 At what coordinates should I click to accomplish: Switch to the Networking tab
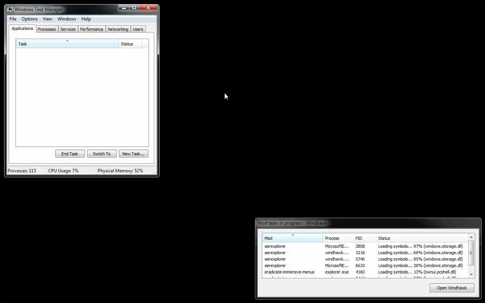(118, 29)
